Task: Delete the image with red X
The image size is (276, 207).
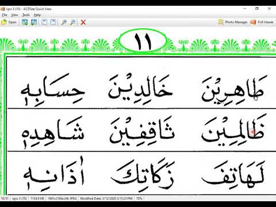Action: click(x=83, y=22)
